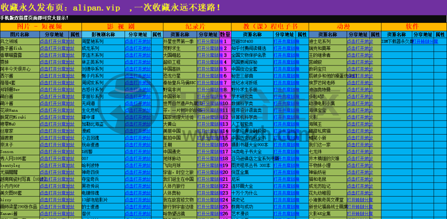Open the address link for 刘德华系列
Screen dimensions: 447x219
pyautogui.click(x=138, y=69)
